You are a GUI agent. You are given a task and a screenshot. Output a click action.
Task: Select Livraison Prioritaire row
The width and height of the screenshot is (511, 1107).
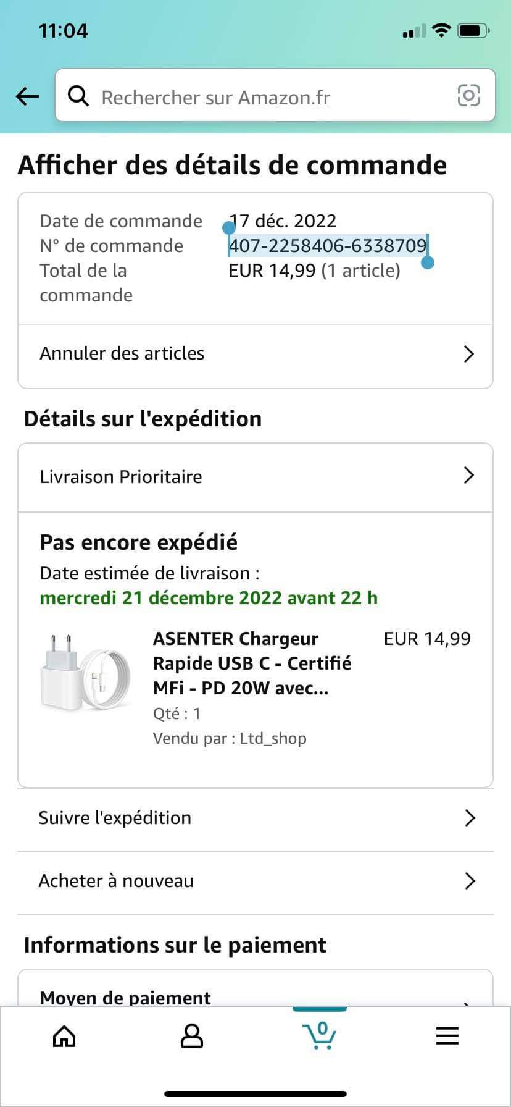point(121,477)
